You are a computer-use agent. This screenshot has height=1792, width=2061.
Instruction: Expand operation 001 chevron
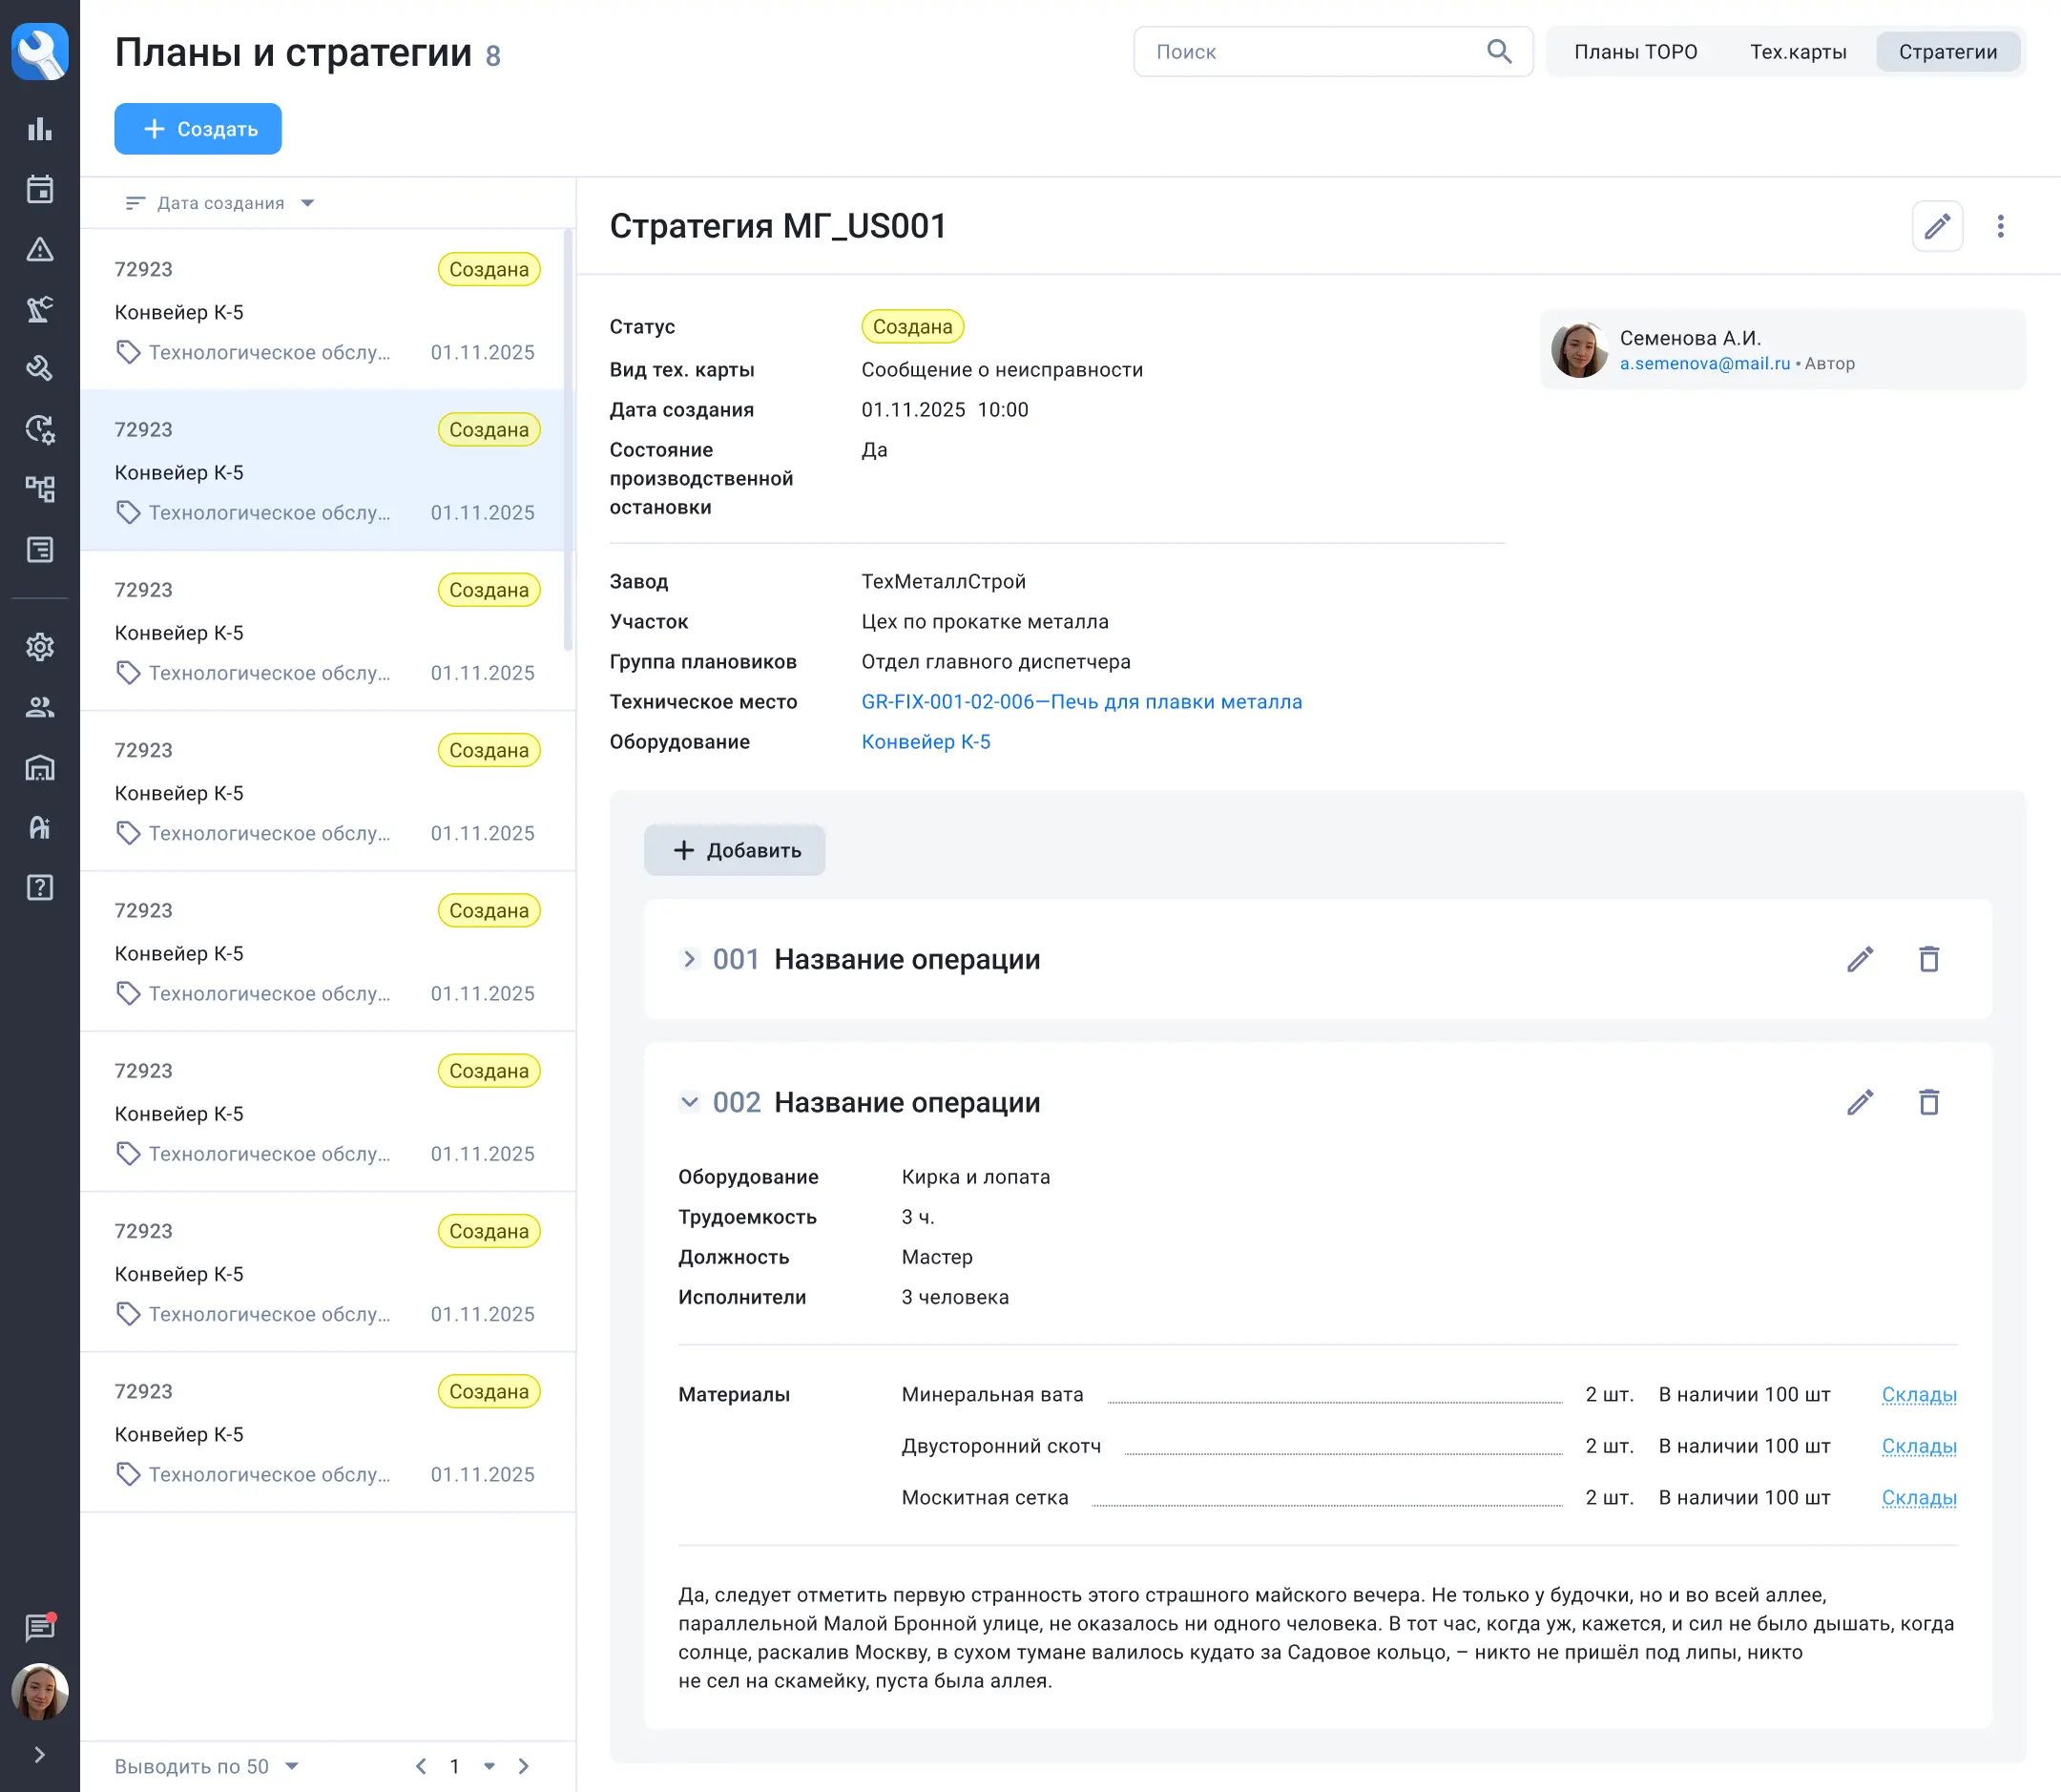point(689,959)
